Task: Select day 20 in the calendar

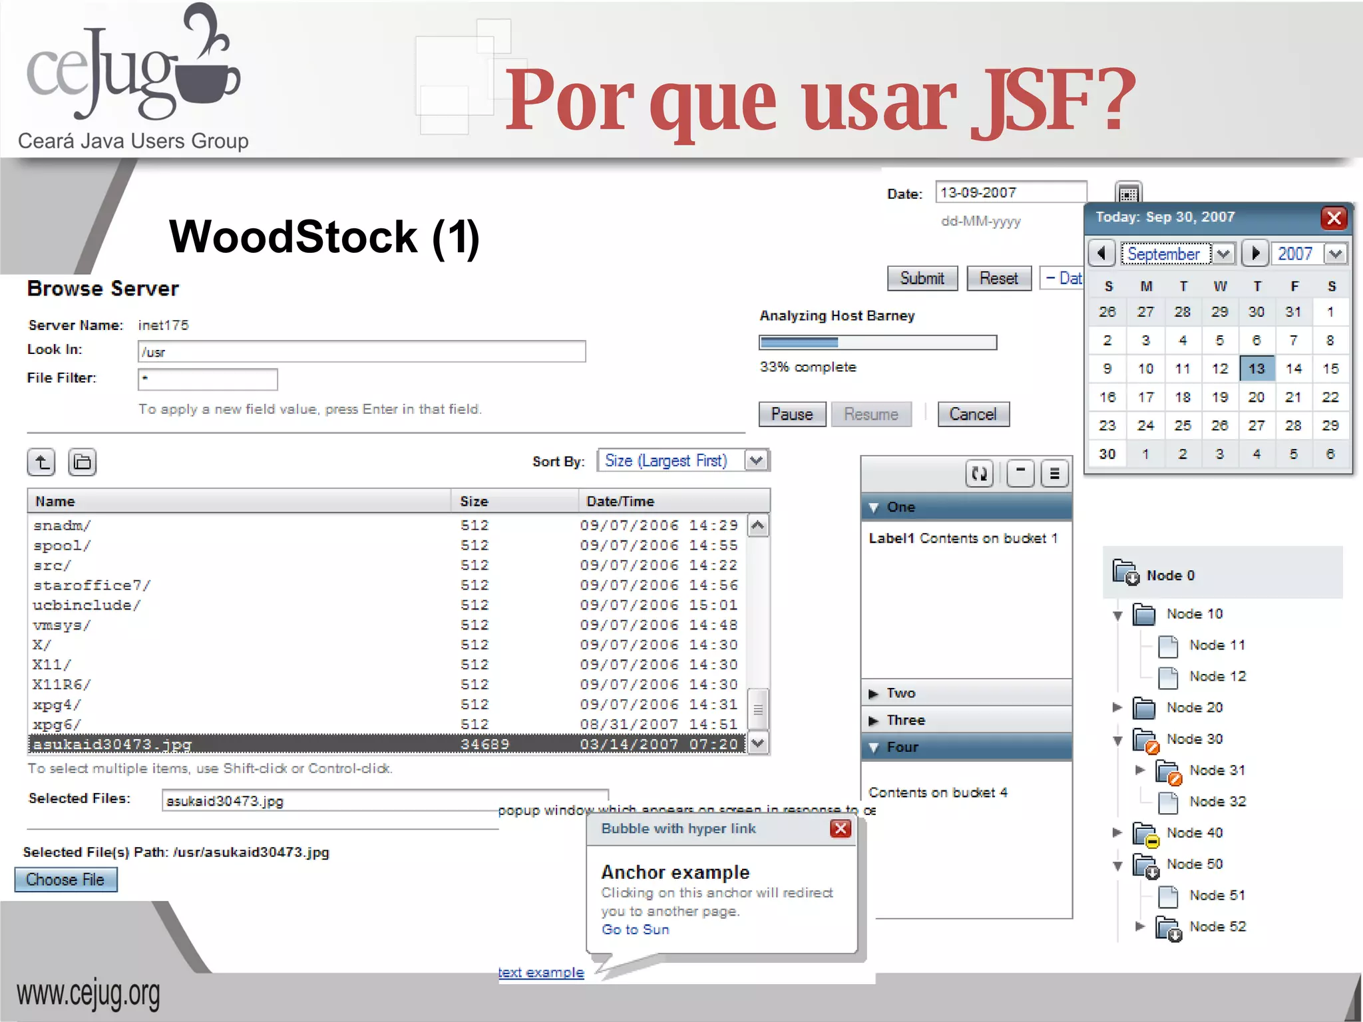Action: (1257, 397)
